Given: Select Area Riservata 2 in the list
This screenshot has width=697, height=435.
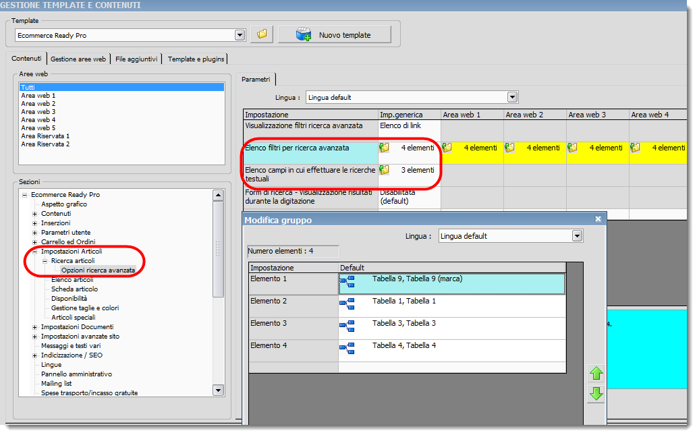Looking at the screenshot, I should (45, 144).
